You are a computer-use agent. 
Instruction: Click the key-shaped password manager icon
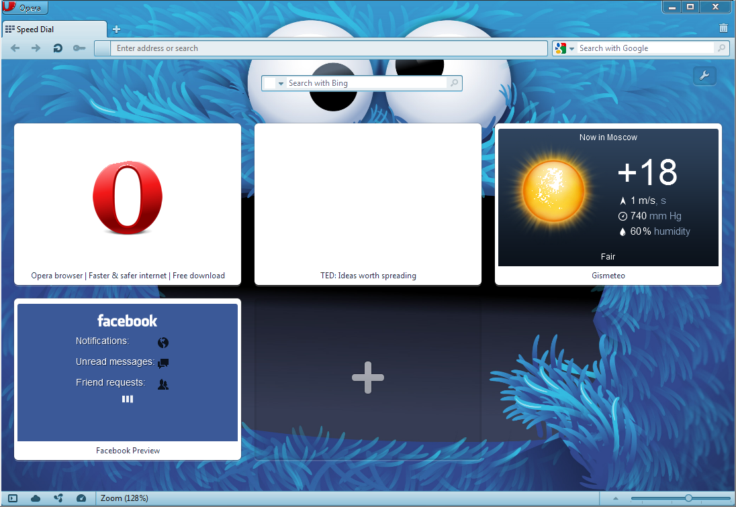[79, 48]
